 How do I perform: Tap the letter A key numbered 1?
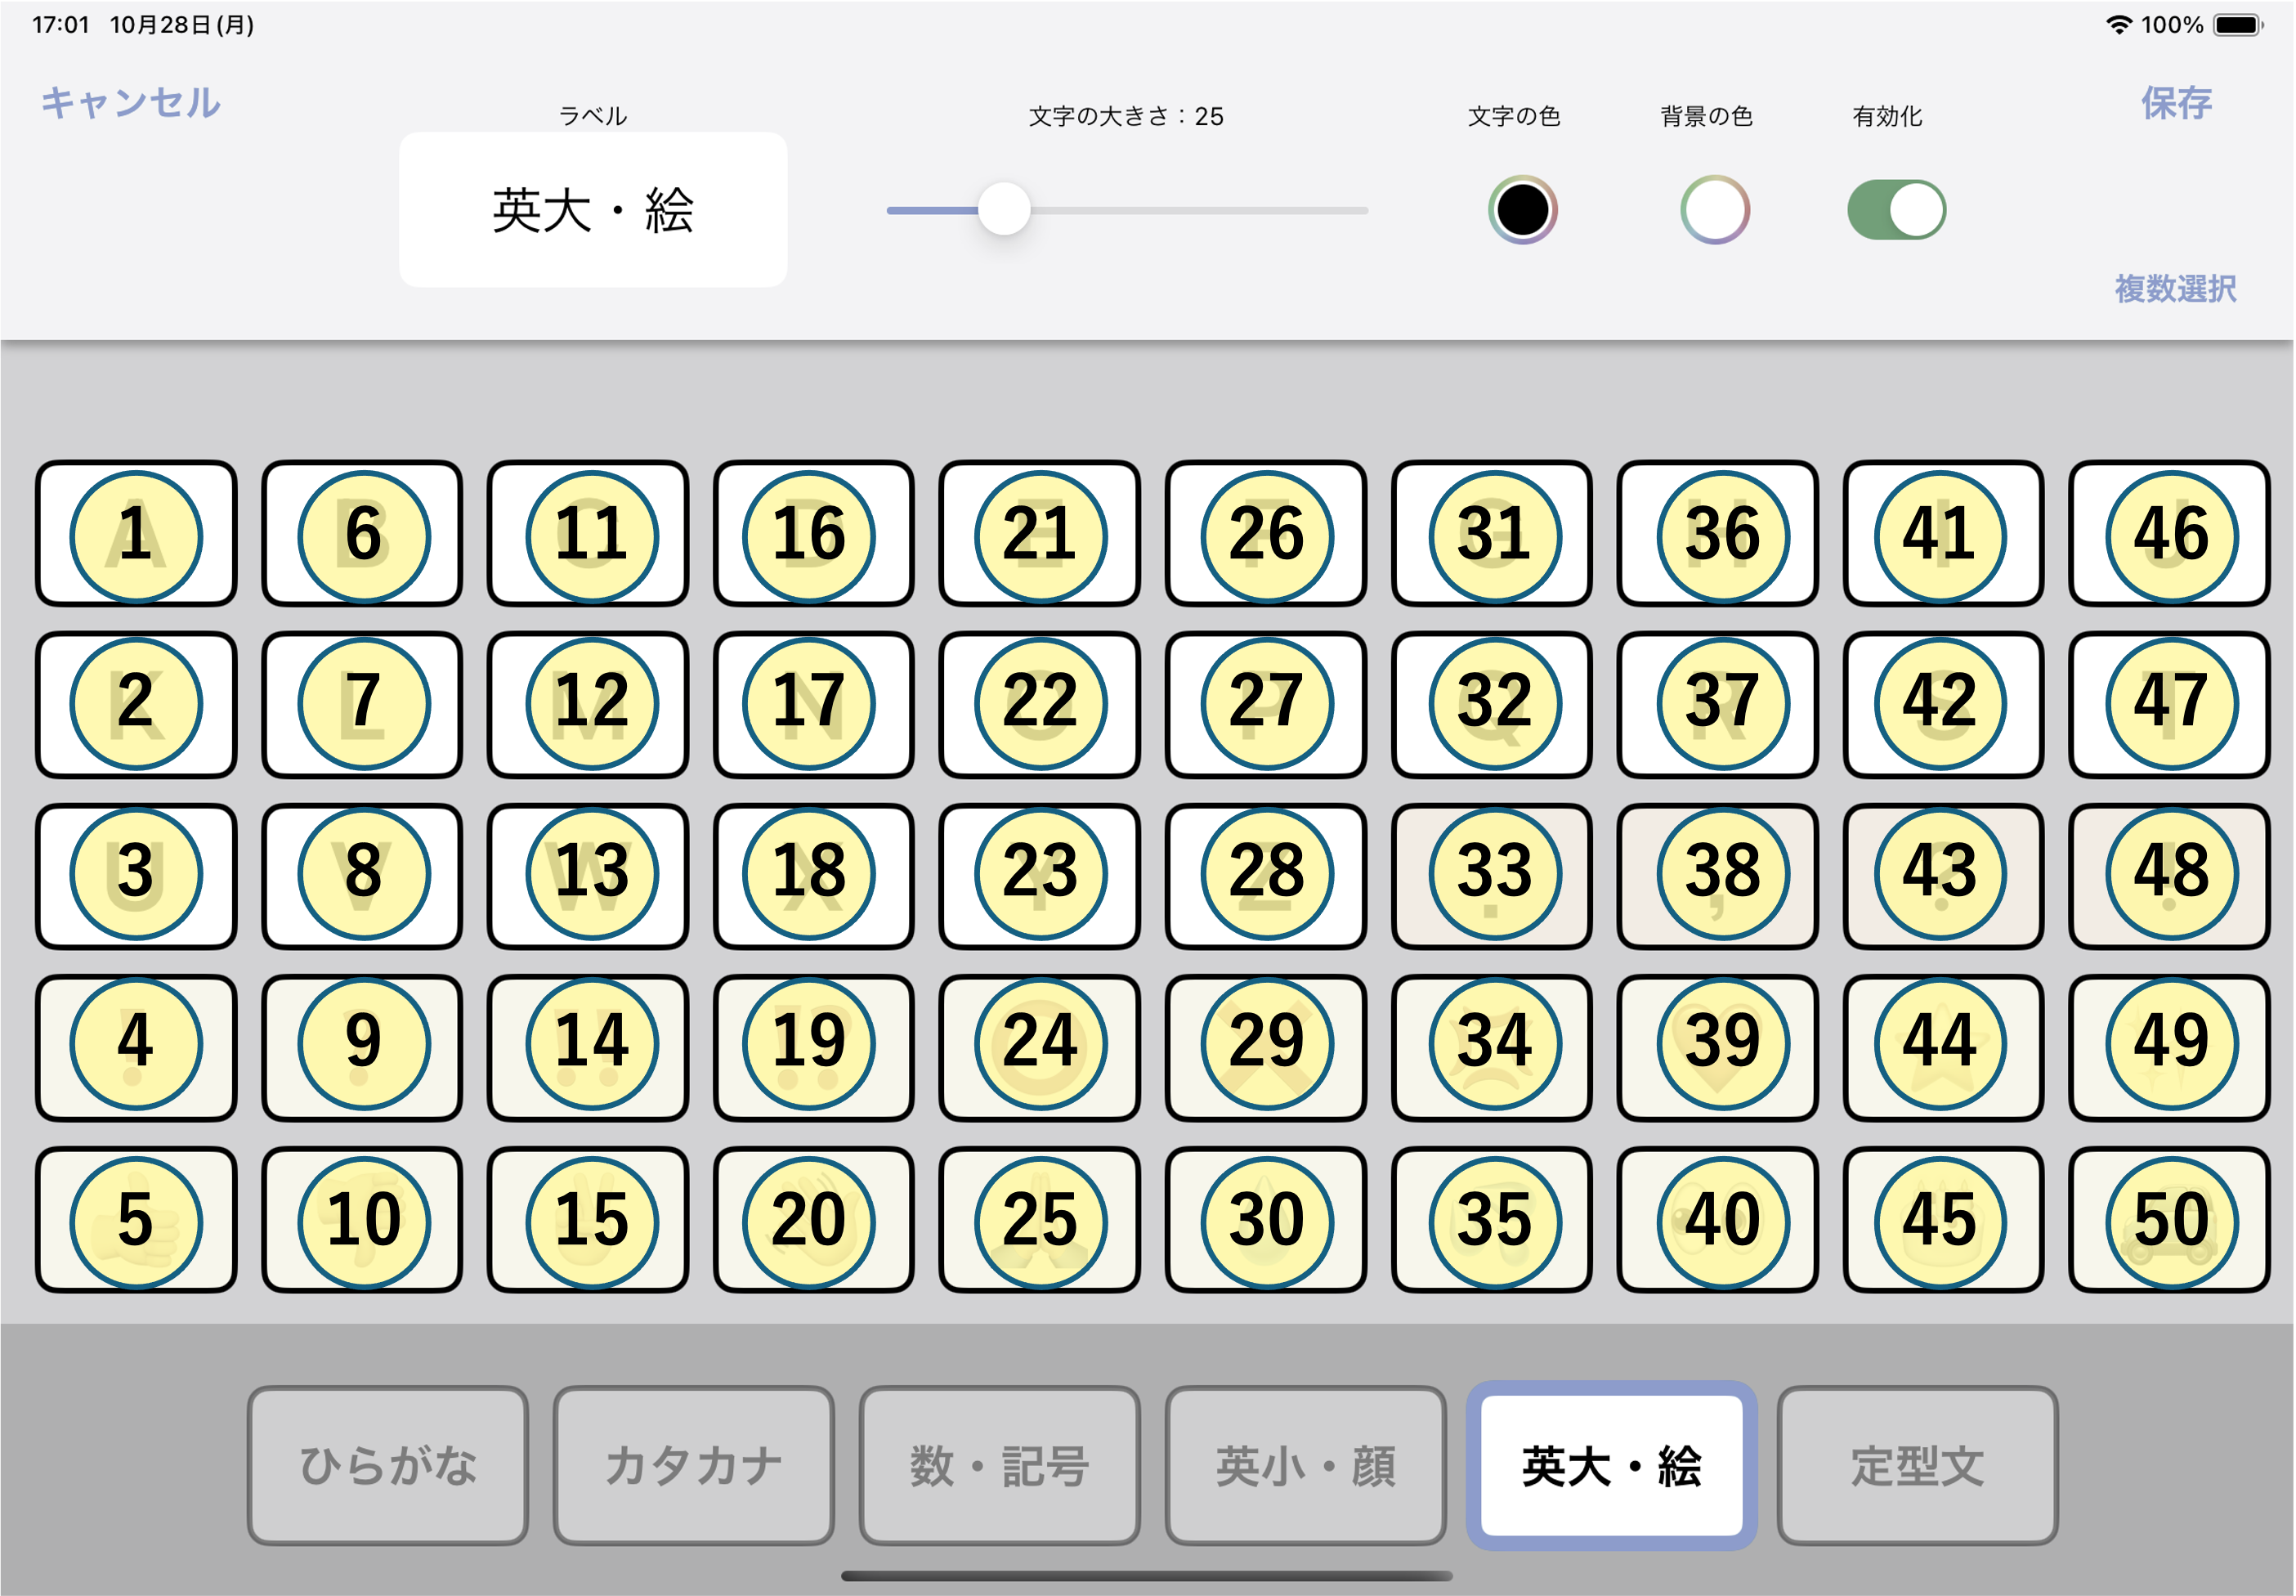[x=134, y=535]
